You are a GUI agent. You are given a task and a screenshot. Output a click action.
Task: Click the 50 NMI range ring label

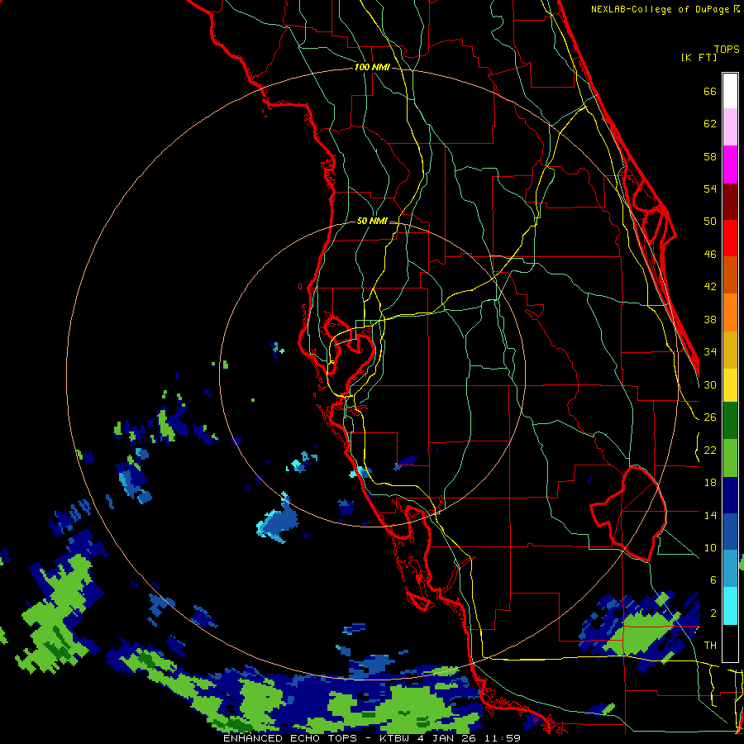372,221
